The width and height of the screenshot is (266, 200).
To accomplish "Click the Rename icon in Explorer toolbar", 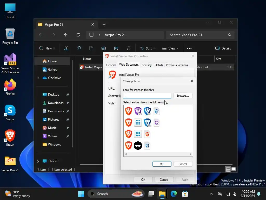I will click(x=103, y=48).
